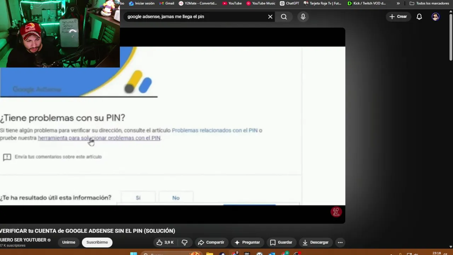
Task: Start voice search with microphone icon
Action: [303, 17]
